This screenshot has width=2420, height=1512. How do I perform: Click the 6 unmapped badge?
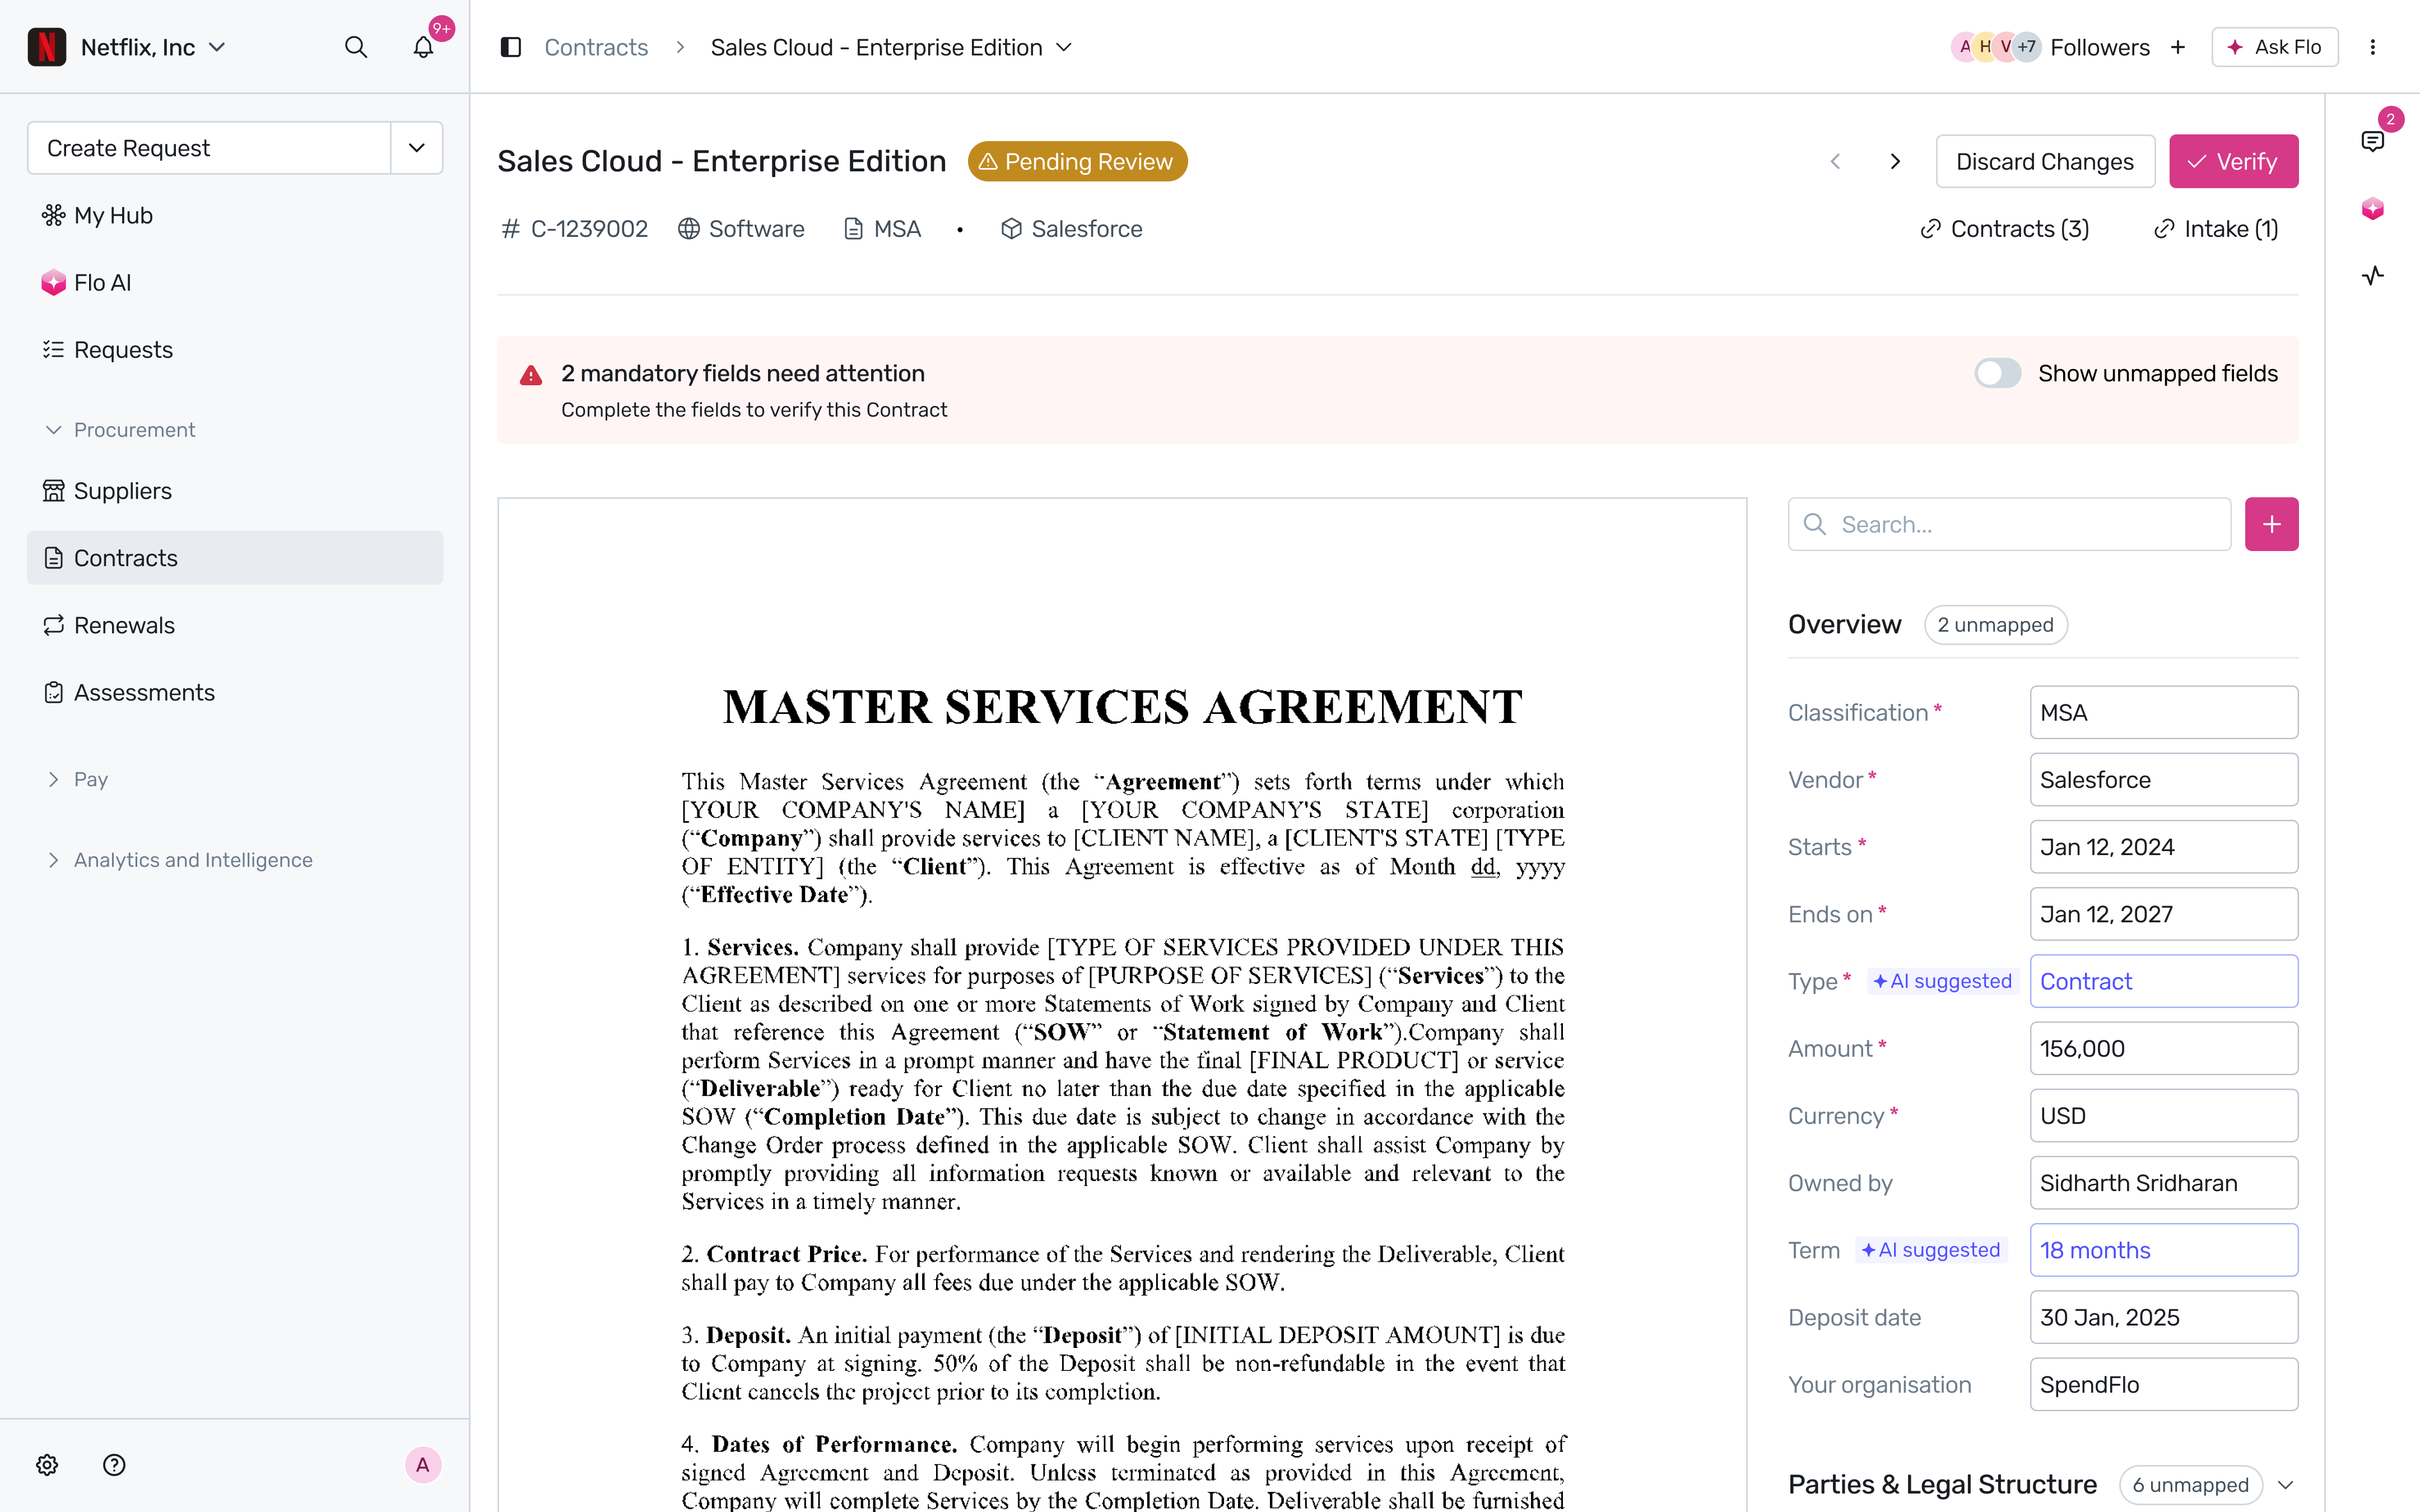(2190, 1485)
